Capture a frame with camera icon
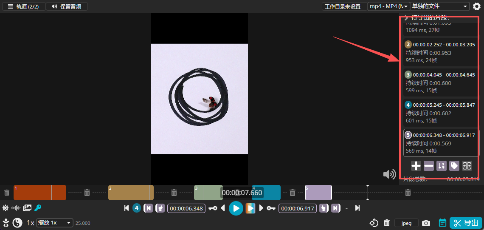The width and height of the screenshot is (484, 230). (x=426, y=223)
